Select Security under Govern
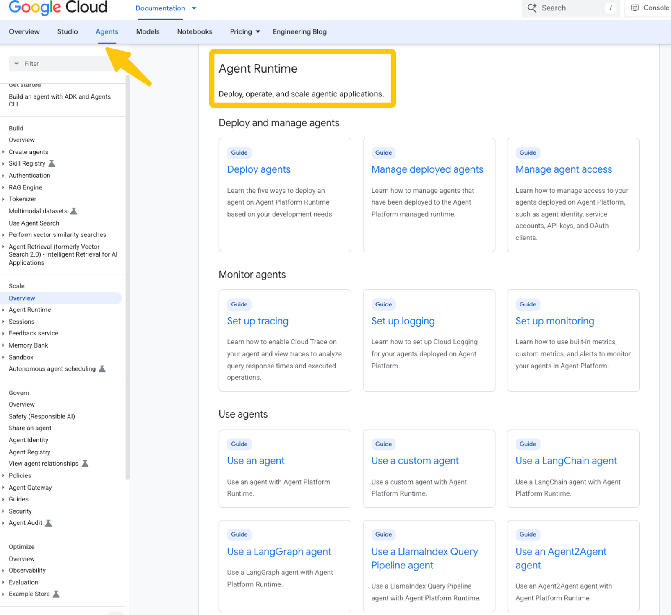The width and height of the screenshot is (671, 615). point(20,511)
